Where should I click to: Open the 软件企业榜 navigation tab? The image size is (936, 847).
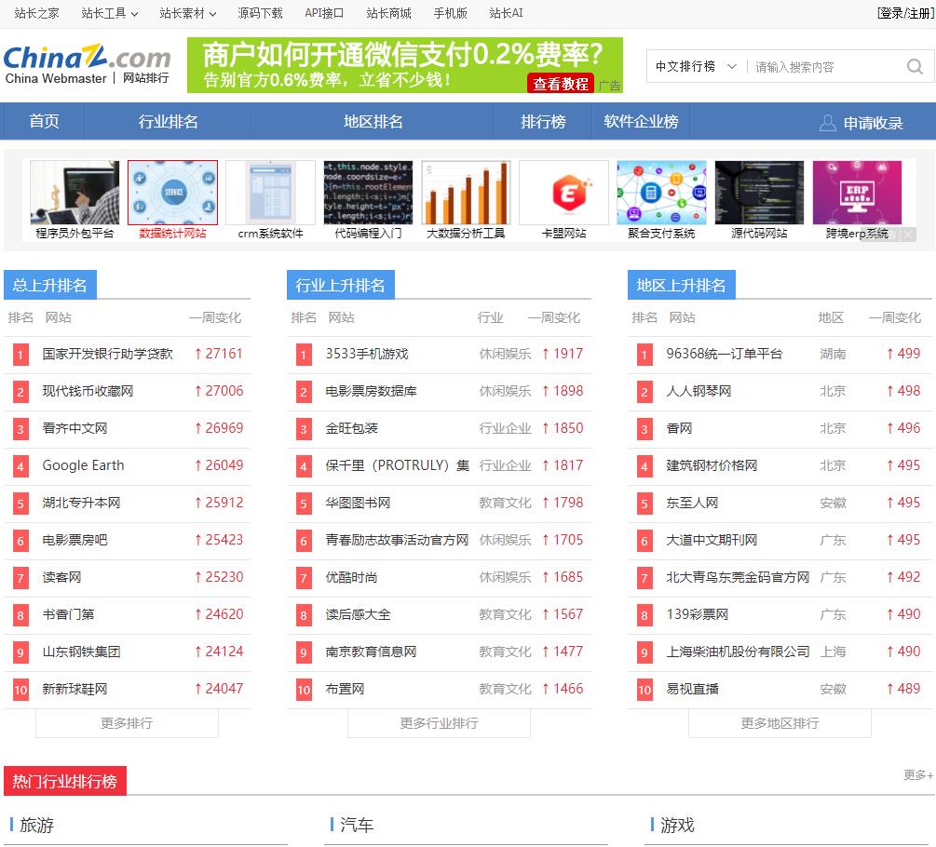tap(641, 121)
